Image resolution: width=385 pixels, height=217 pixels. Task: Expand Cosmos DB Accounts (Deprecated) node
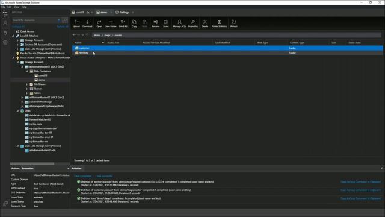pyautogui.click(x=17, y=45)
